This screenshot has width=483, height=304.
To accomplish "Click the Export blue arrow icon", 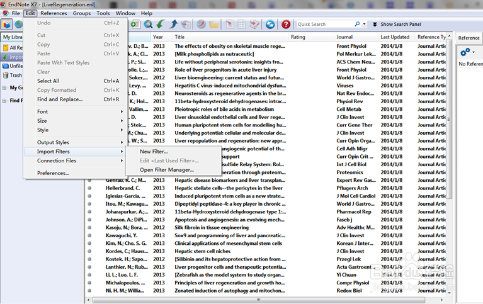I will click(x=173, y=25).
